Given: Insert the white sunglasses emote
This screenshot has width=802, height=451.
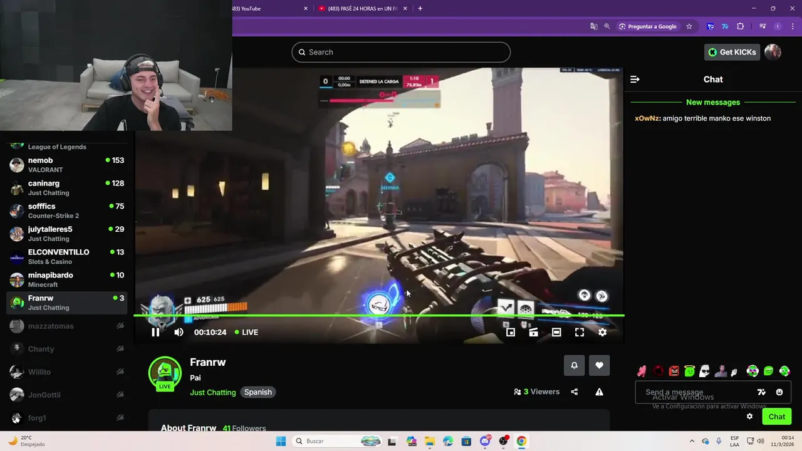Looking at the screenshot, I should pos(704,371).
